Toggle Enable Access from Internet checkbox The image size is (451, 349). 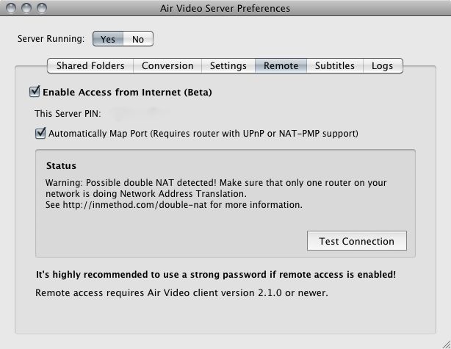point(35,92)
